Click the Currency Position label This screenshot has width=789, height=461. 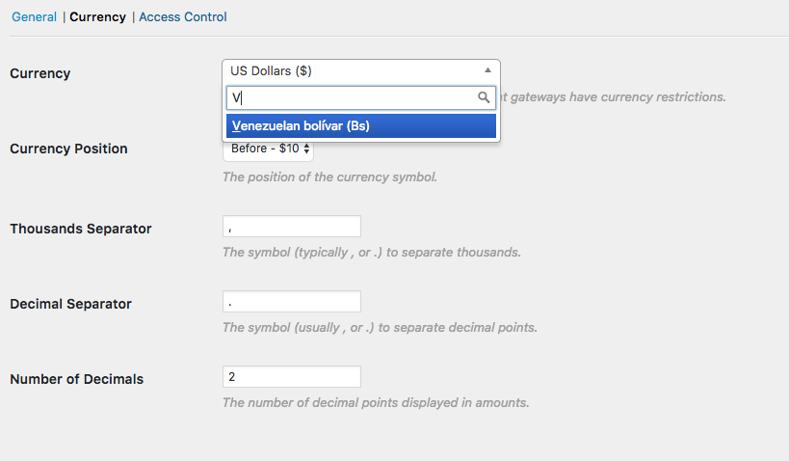68,149
